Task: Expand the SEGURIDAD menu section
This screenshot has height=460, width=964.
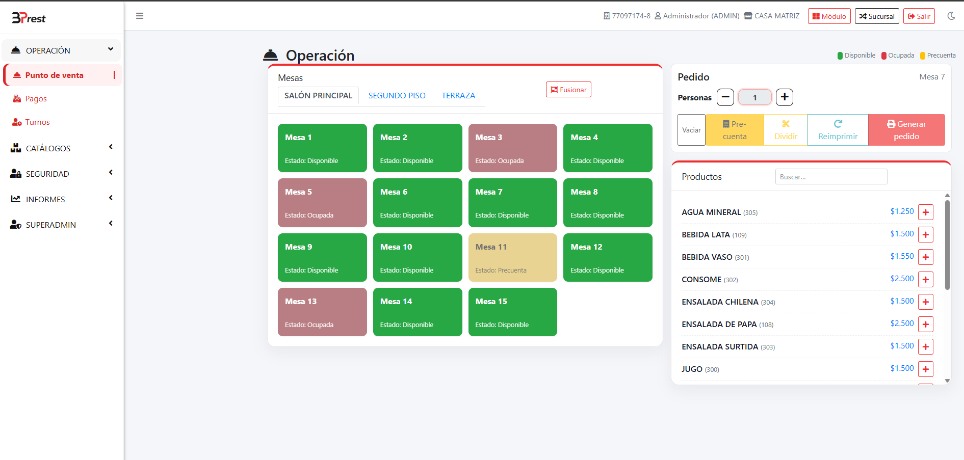Action: [x=61, y=174]
